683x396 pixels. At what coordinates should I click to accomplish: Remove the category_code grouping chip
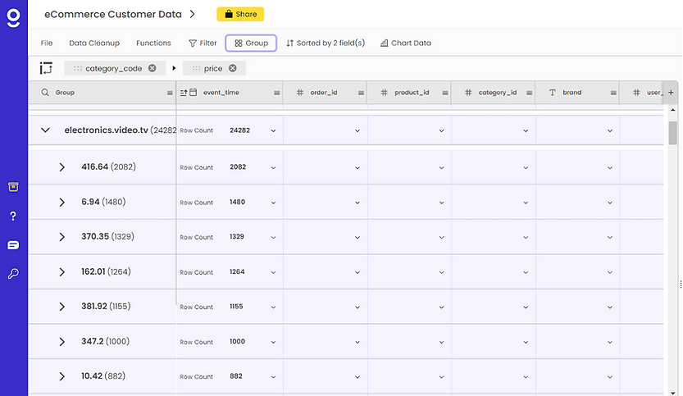pyautogui.click(x=153, y=69)
